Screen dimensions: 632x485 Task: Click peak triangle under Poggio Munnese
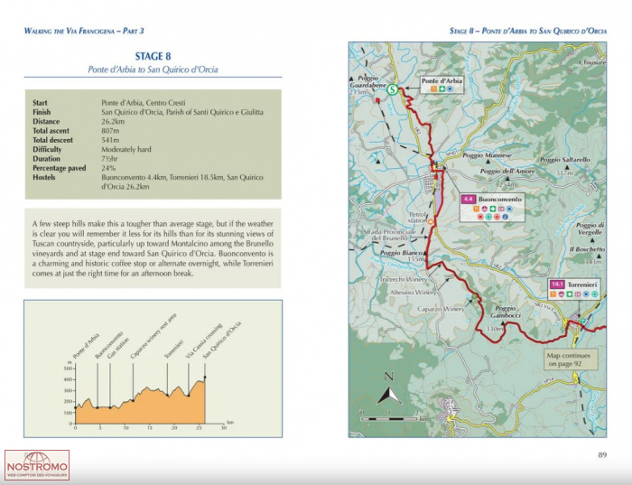[488, 162]
